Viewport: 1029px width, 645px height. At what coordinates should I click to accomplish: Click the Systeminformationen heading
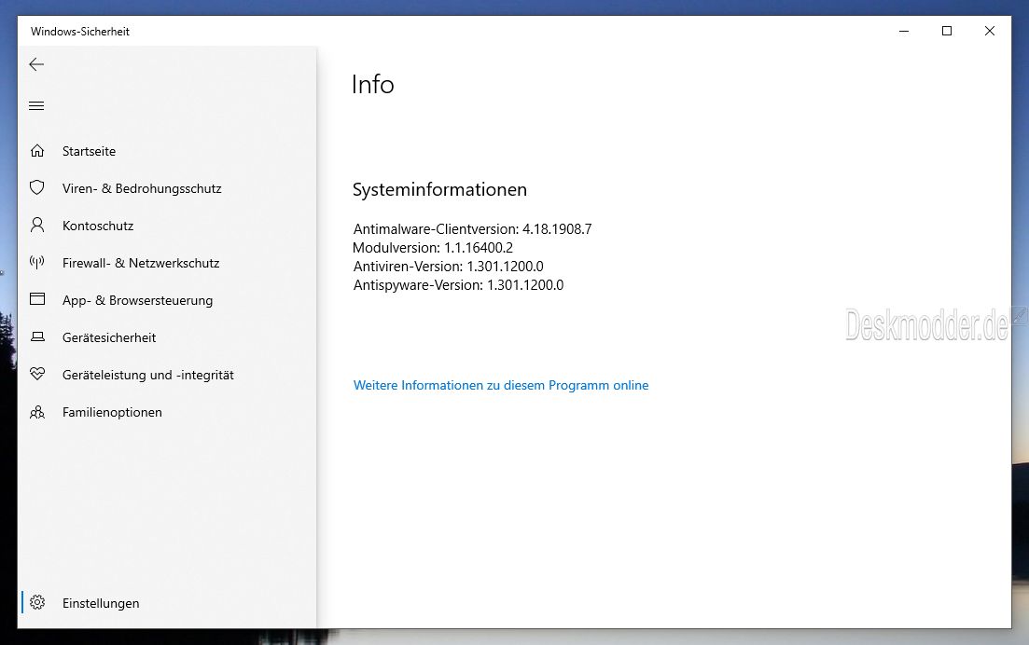[x=439, y=189]
